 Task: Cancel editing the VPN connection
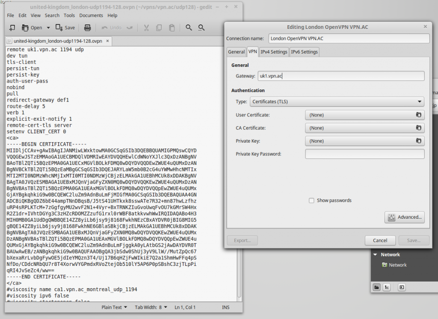click(x=380, y=241)
